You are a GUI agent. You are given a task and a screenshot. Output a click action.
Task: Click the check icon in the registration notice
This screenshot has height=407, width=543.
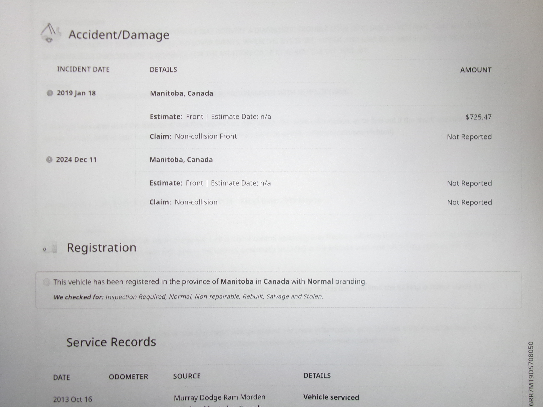click(46, 282)
